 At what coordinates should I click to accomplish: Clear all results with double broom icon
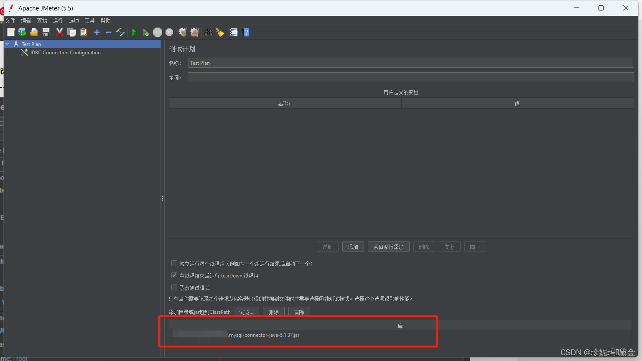(195, 32)
